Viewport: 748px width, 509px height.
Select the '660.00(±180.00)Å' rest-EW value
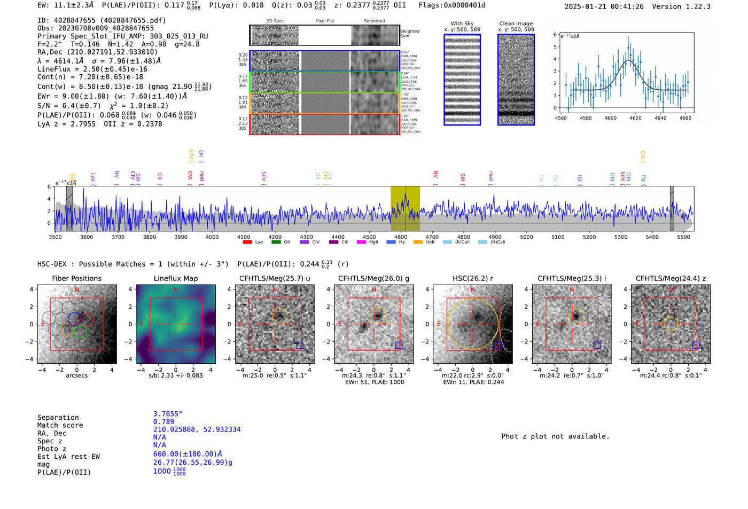[188, 454]
